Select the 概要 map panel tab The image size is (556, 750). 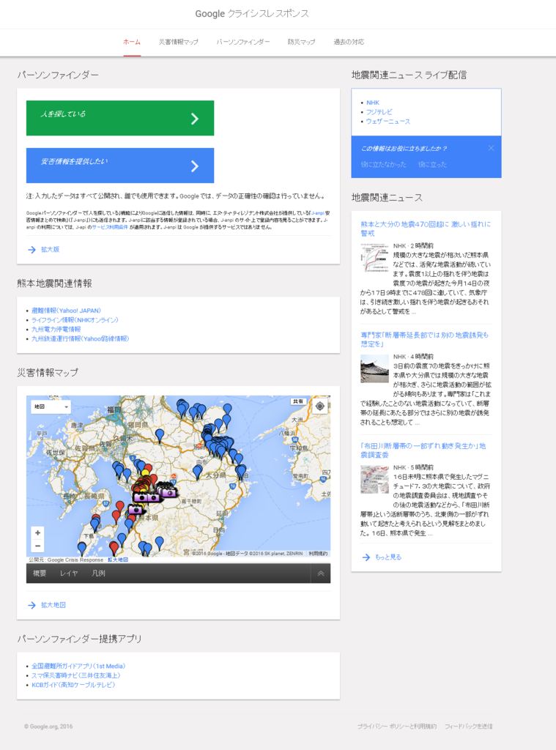click(40, 573)
